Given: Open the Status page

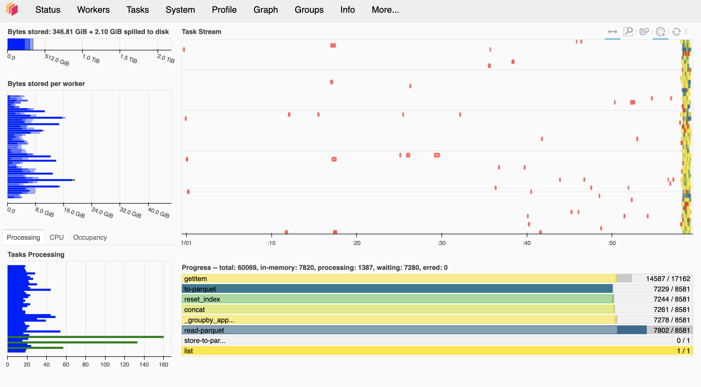Looking at the screenshot, I should 48,10.
